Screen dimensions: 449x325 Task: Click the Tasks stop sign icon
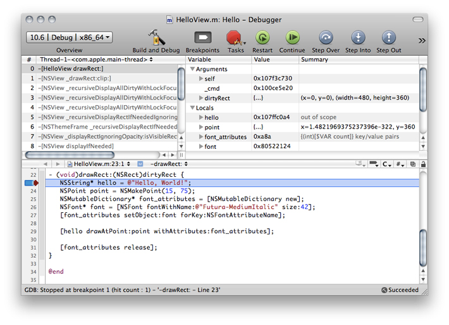pyautogui.click(x=235, y=38)
